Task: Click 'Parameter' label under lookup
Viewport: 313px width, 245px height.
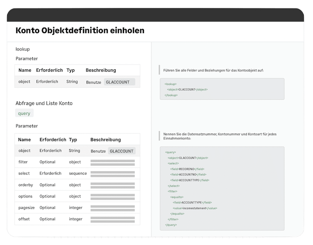Action: point(27,59)
